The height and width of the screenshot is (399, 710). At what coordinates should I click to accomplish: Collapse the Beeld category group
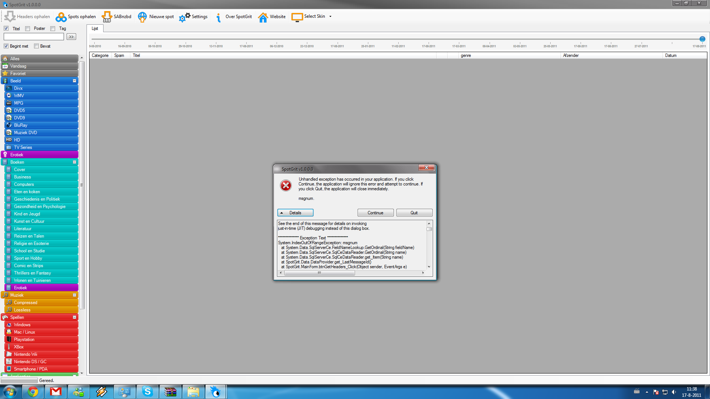(x=74, y=81)
